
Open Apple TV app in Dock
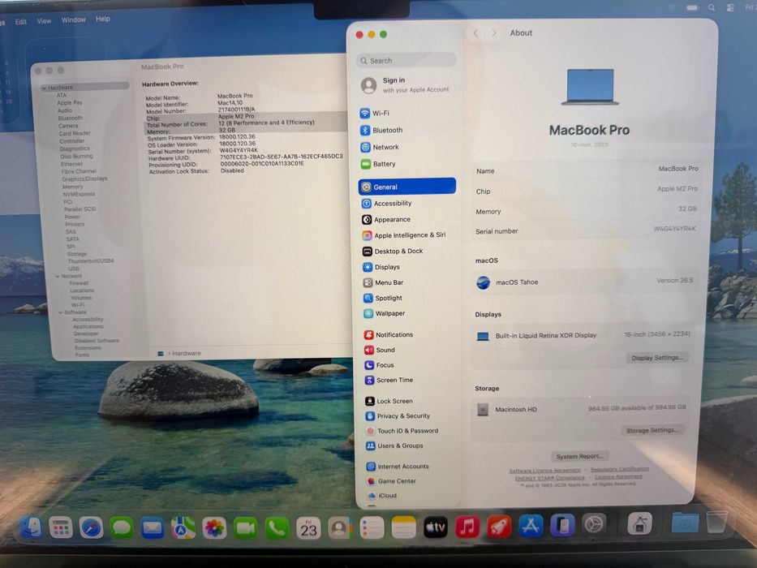(x=436, y=527)
